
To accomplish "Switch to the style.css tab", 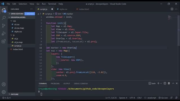I will click(63, 9).
